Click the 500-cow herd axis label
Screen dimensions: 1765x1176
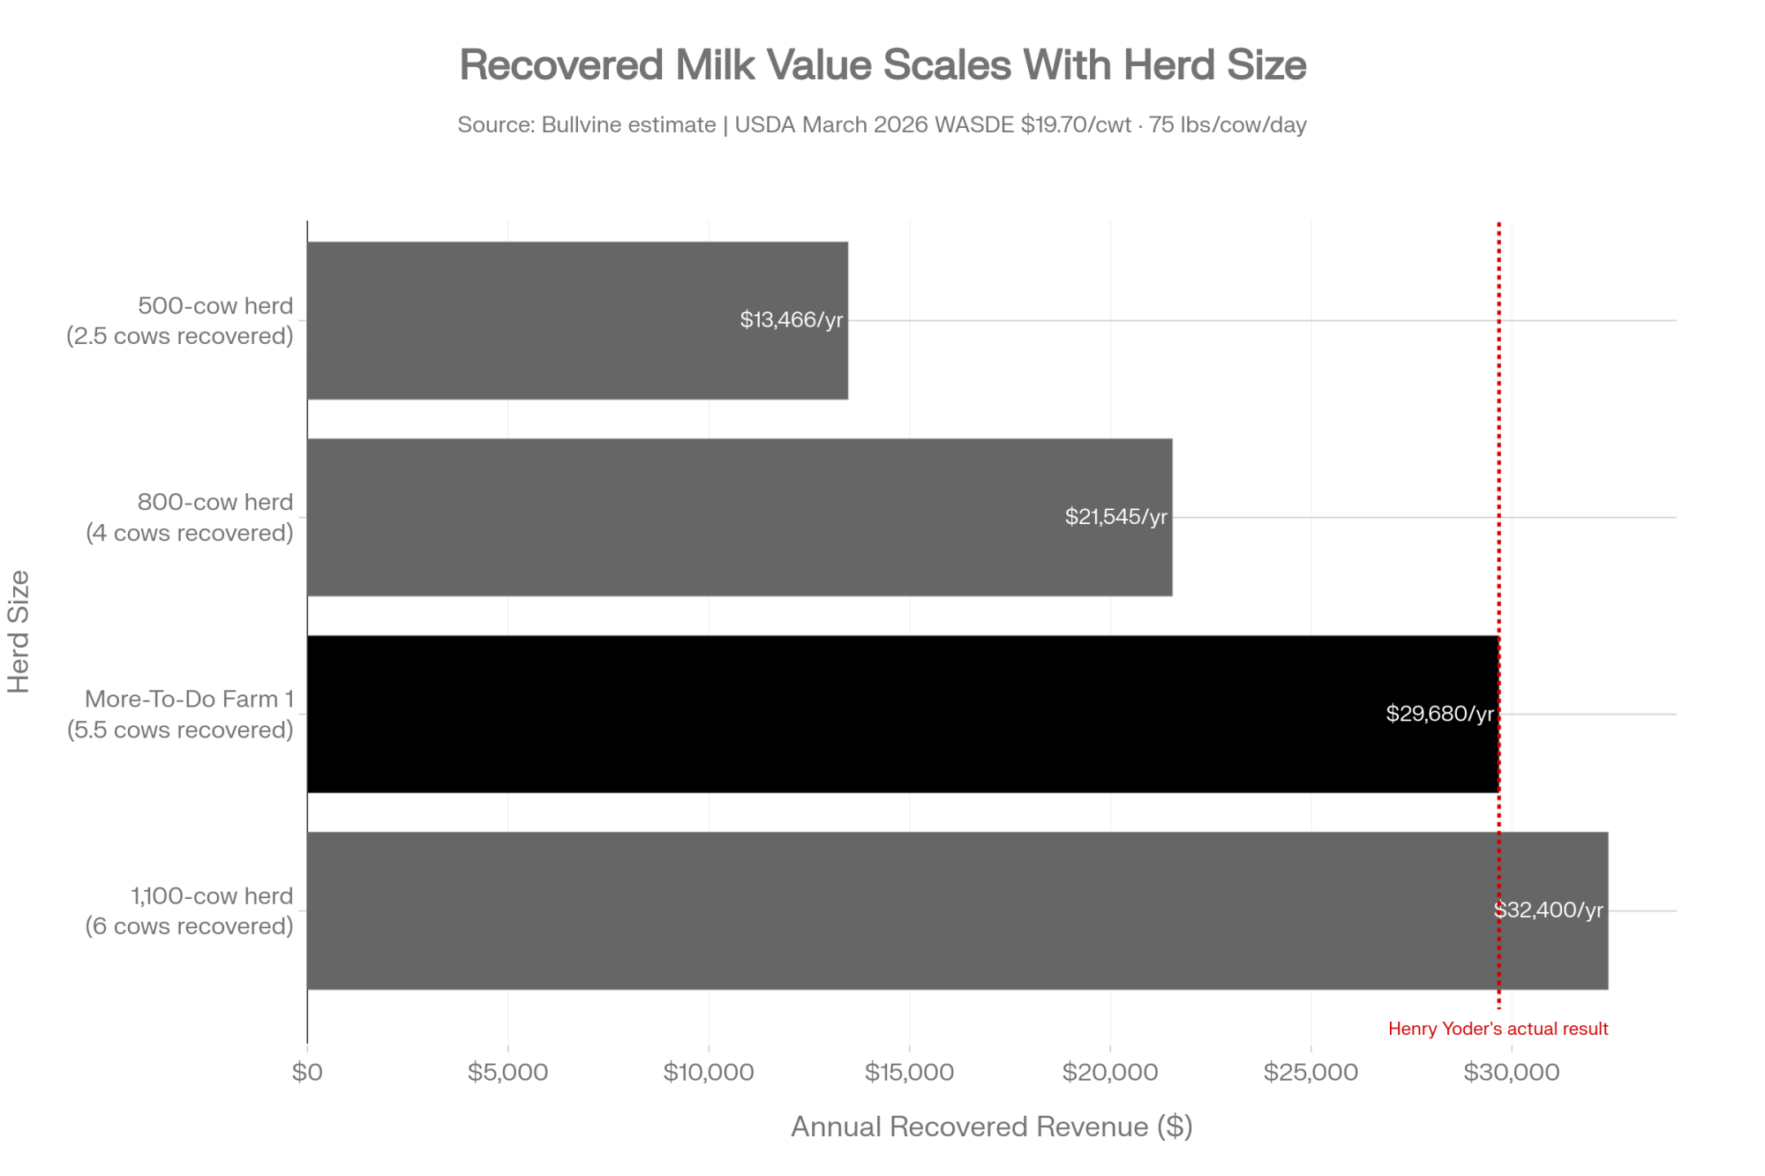(x=180, y=320)
